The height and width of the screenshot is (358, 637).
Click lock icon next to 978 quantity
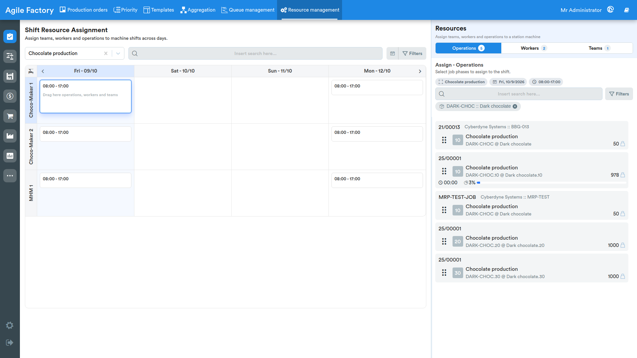click(x=623, y=175)
